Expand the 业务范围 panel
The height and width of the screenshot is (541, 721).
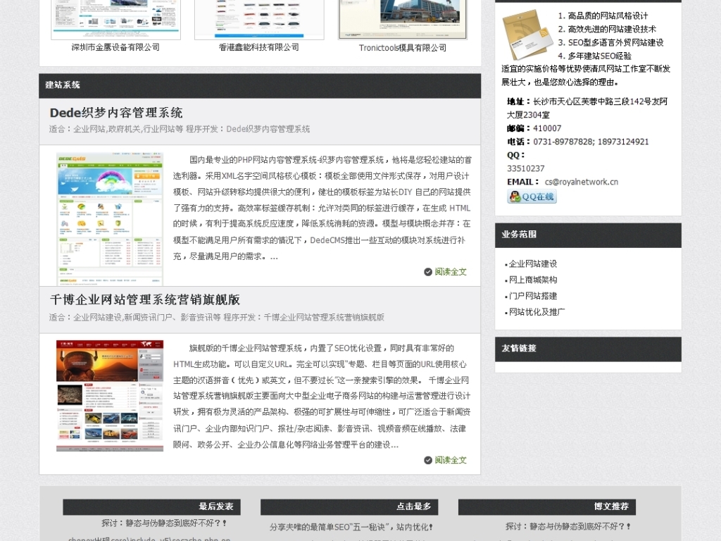(520, 235)
